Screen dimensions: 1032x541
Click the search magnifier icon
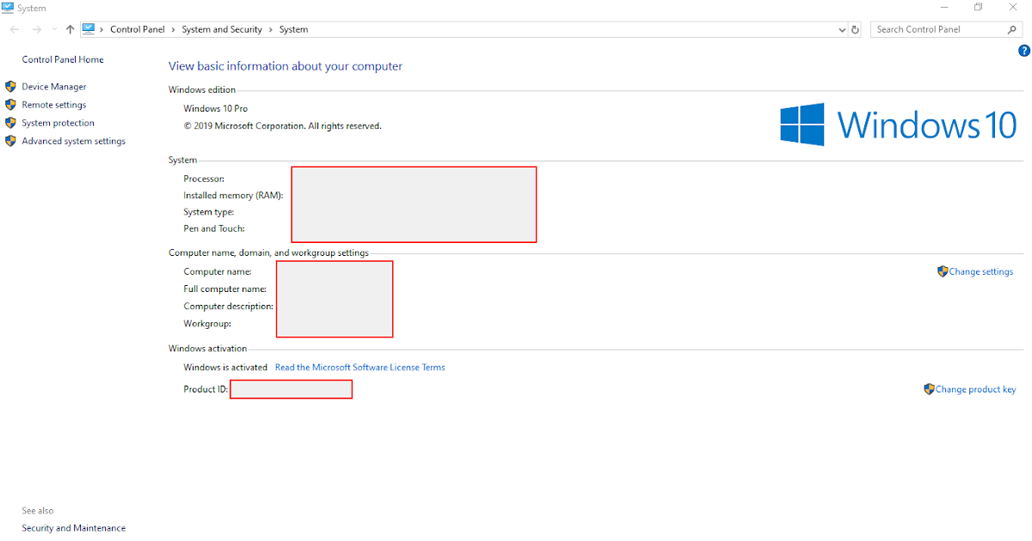(1012, 29)
